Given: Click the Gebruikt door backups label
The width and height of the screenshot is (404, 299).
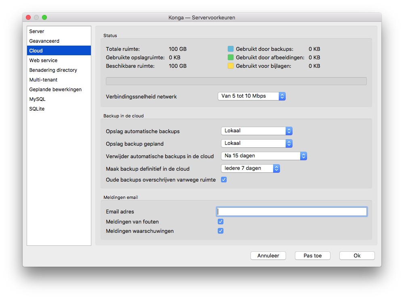Looking at the screenshot, I should pyautogui.click(x=265, y=49).
